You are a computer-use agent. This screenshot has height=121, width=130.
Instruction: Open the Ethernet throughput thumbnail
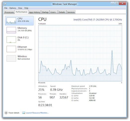(11, 49)
